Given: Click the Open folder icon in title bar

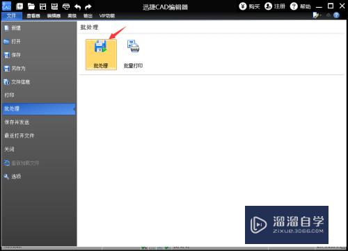Looking at the screenshot, I should 31,6.
